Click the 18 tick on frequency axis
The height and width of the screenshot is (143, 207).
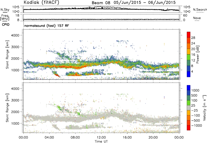point(17,15)
